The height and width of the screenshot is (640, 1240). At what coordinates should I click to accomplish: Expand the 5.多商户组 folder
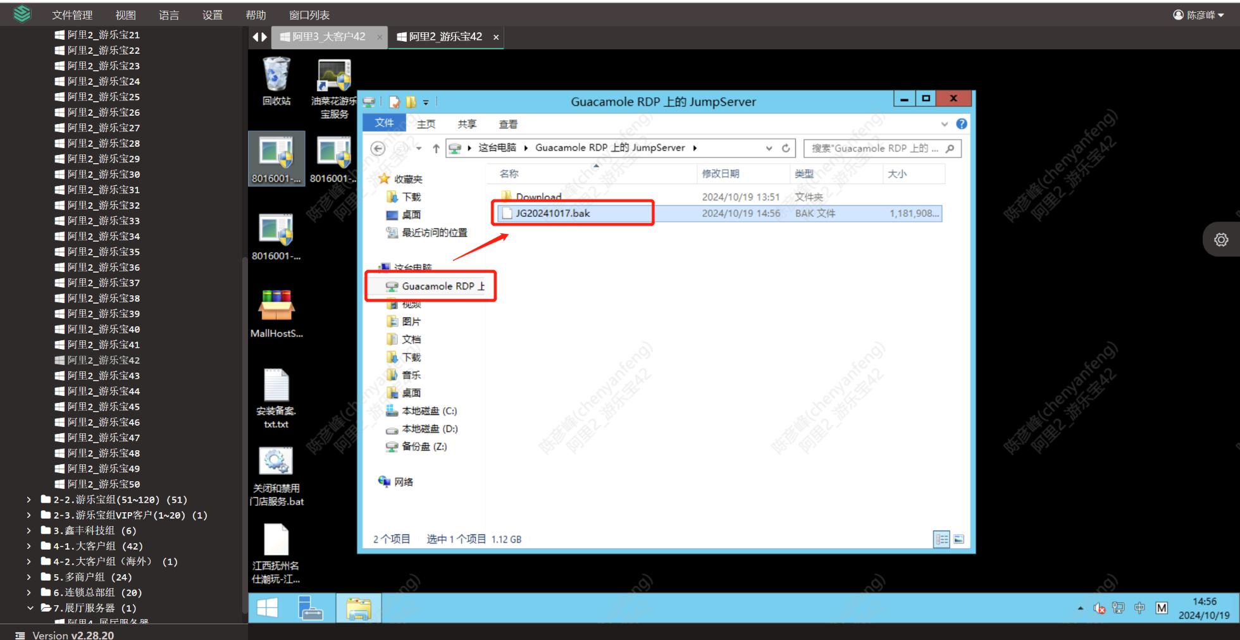pyautogui.click(x=29, y=577)
